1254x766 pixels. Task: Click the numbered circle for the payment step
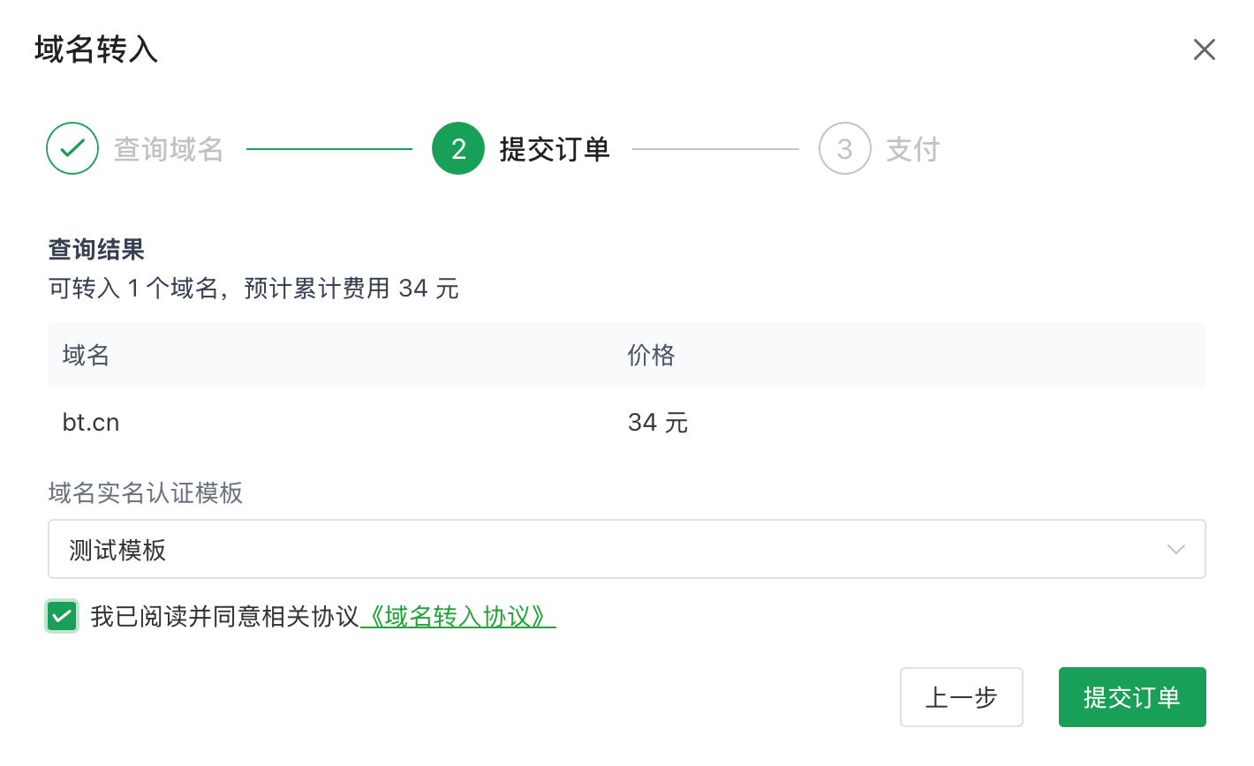844,147
